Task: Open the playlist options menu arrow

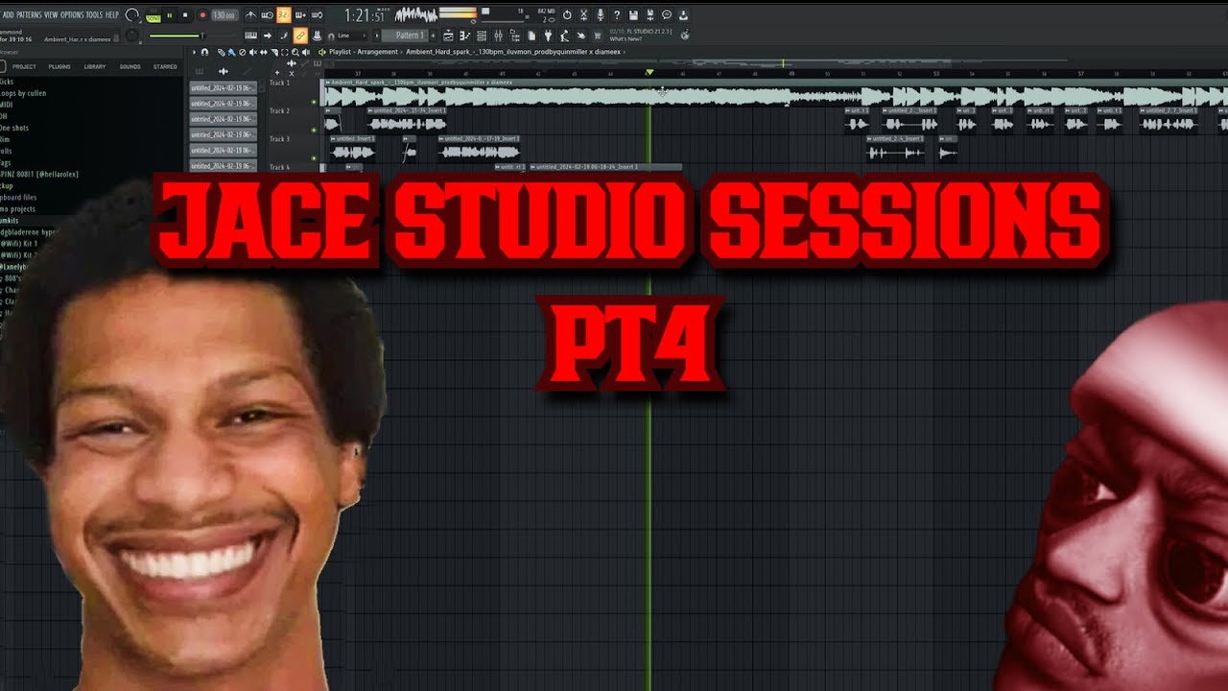Action: click(x=194, y=52)
